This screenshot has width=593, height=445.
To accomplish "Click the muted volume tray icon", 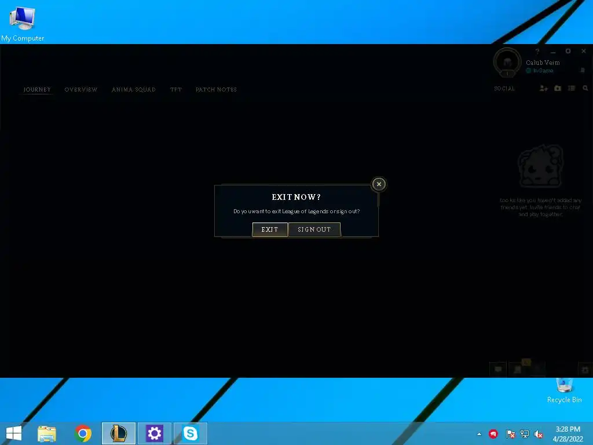I will [x=539, y=434].
